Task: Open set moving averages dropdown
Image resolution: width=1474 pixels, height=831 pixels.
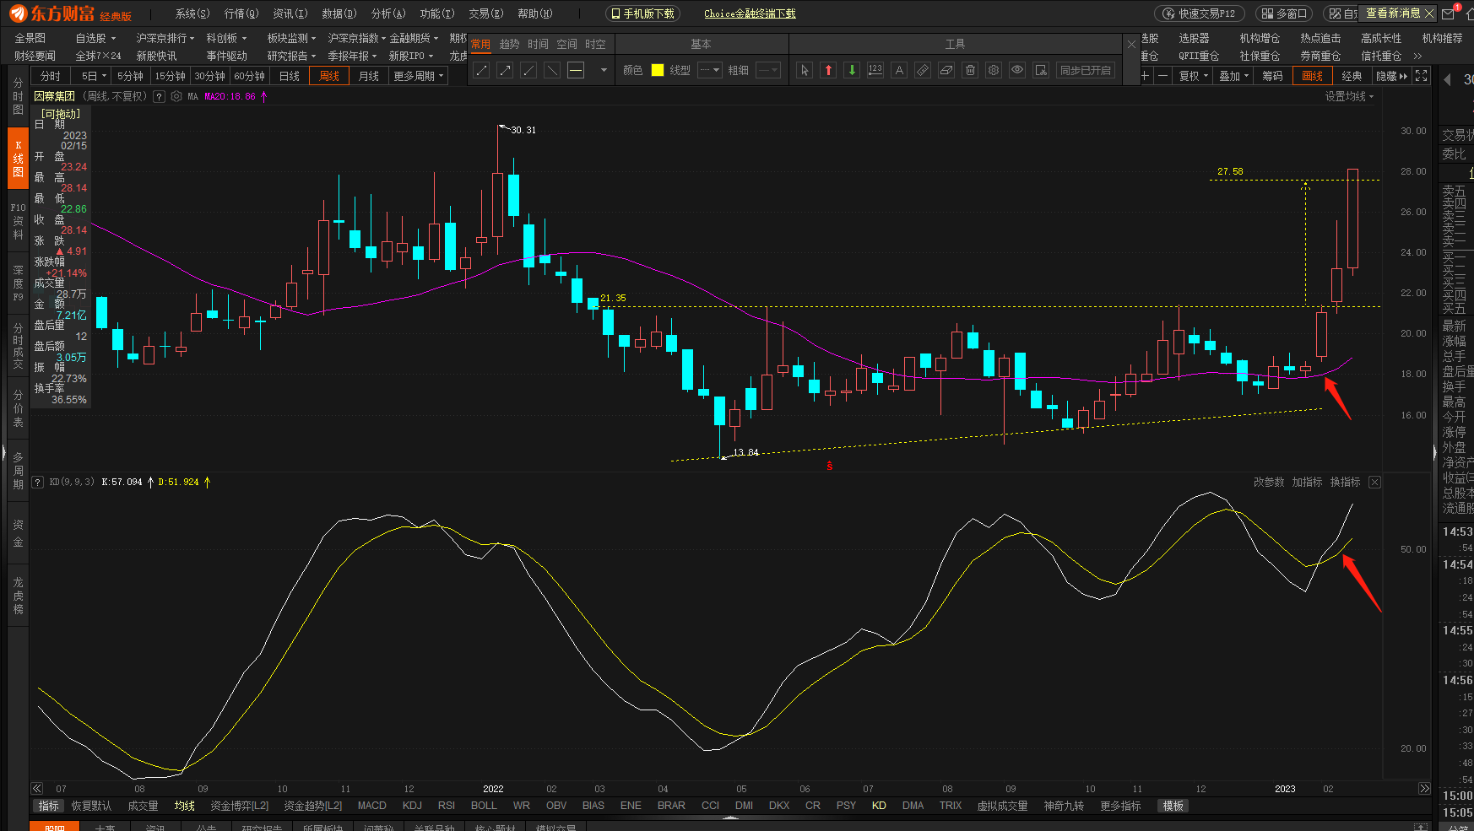Action: click(x=1349, y=96)
